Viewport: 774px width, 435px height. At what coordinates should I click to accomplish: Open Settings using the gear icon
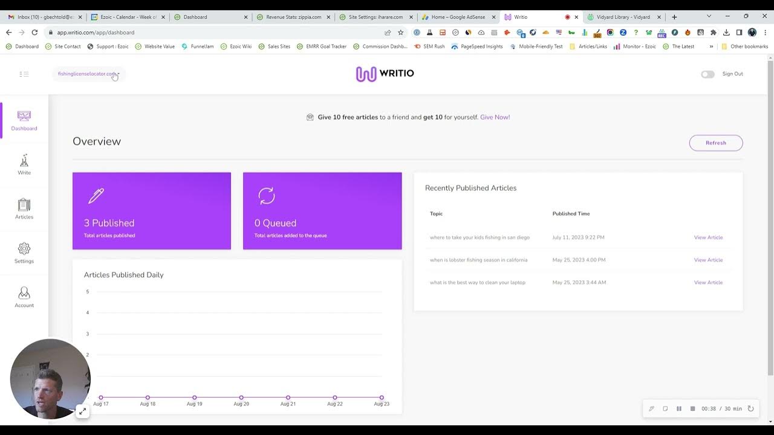pos(24,253)
